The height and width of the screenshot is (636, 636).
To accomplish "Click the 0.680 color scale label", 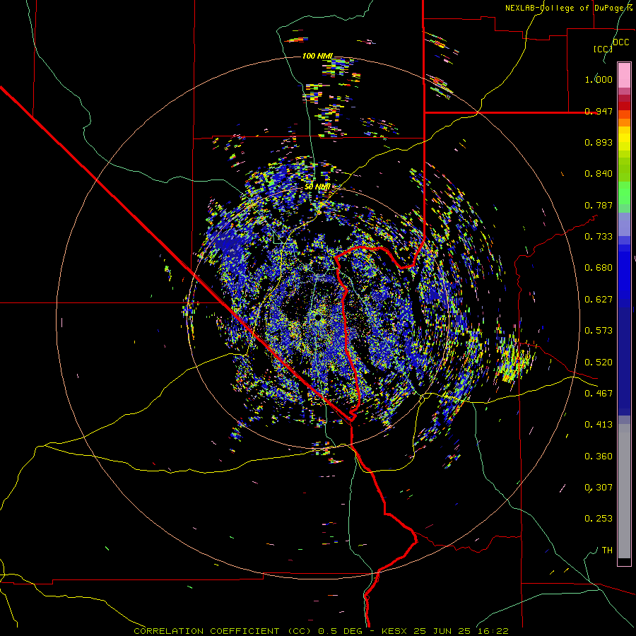I will (x=599, y=268).
